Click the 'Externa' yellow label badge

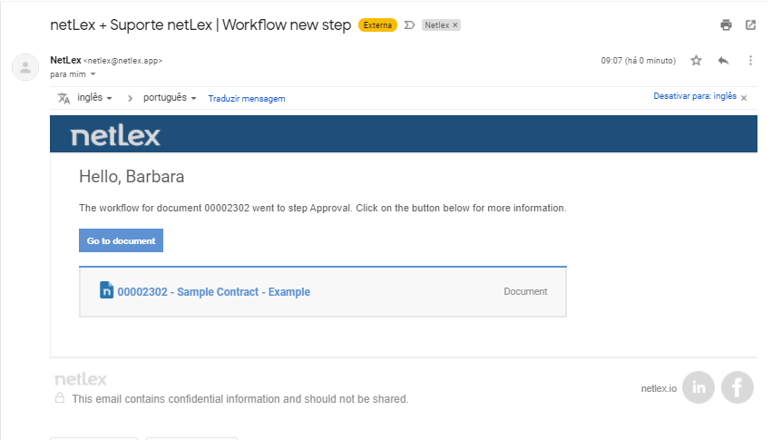tap(377, 25)
